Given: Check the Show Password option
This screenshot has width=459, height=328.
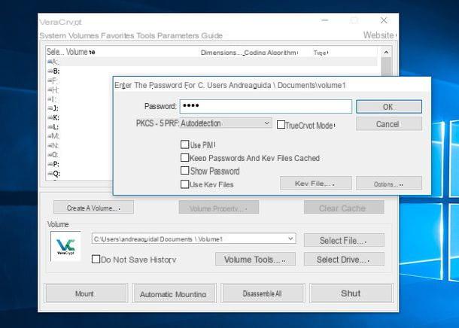Looking at the screenshot, I should point(184,171).
